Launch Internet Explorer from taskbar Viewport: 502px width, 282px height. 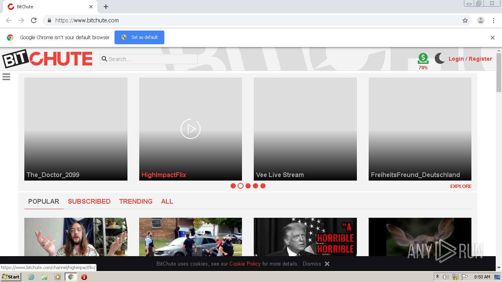[31, 277]
